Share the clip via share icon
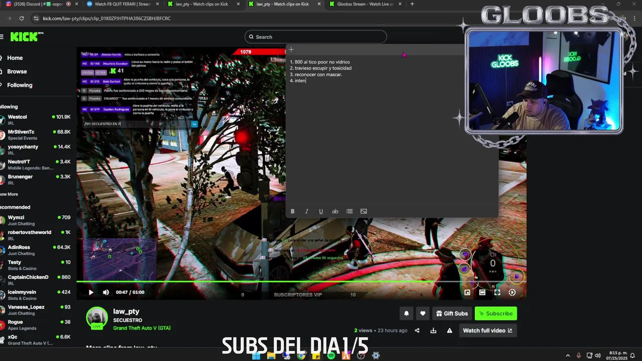Image resolution: width=642 pixels, height=361 pixels. (x=417, y=330)
